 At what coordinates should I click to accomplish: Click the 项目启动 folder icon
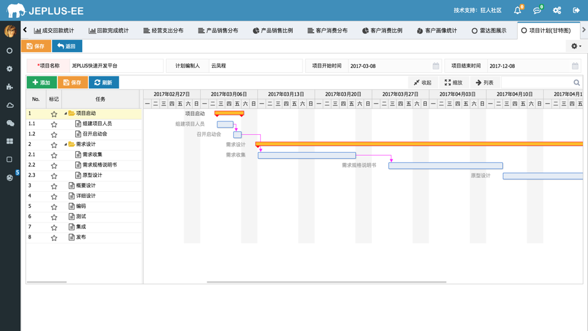pyautogui.click(x=72, y=113)
